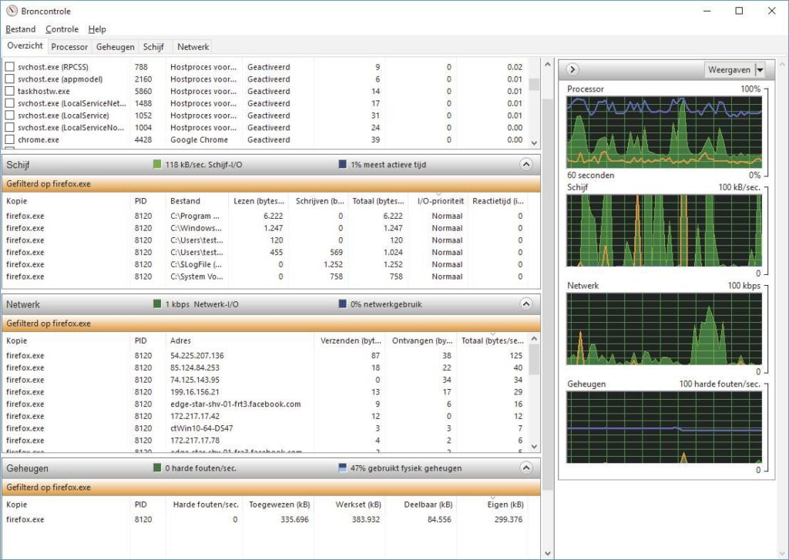Image resolution: width=789 pixels, height=560 pixels.
Task: Switch to the Processor tab
Action: click(69, 47)
